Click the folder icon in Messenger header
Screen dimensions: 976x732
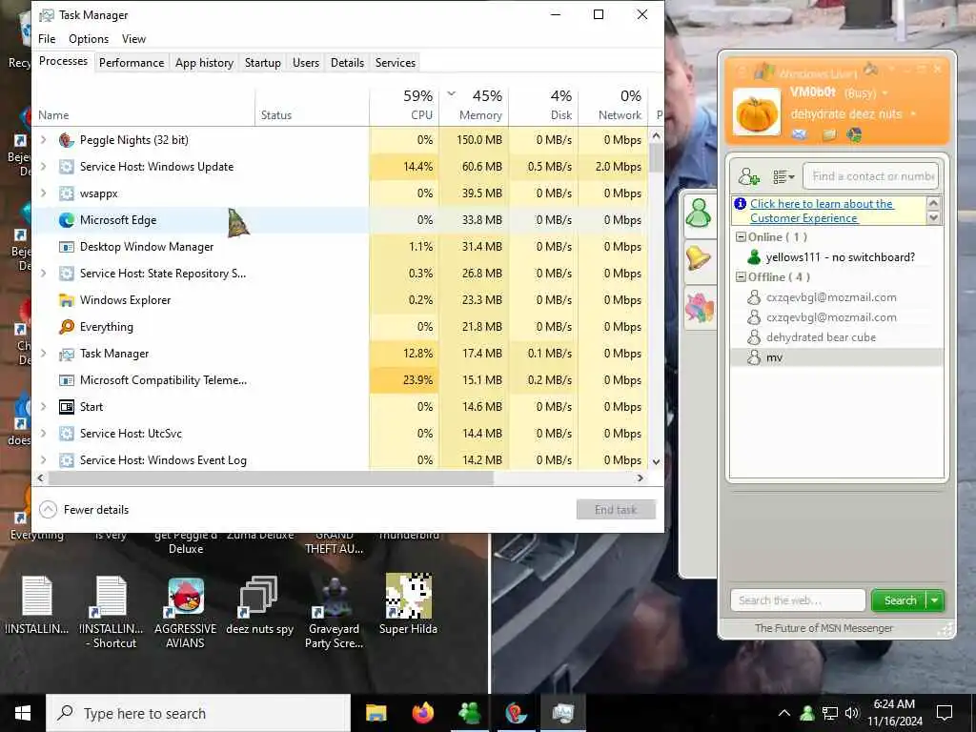click(x=829, y=134)
